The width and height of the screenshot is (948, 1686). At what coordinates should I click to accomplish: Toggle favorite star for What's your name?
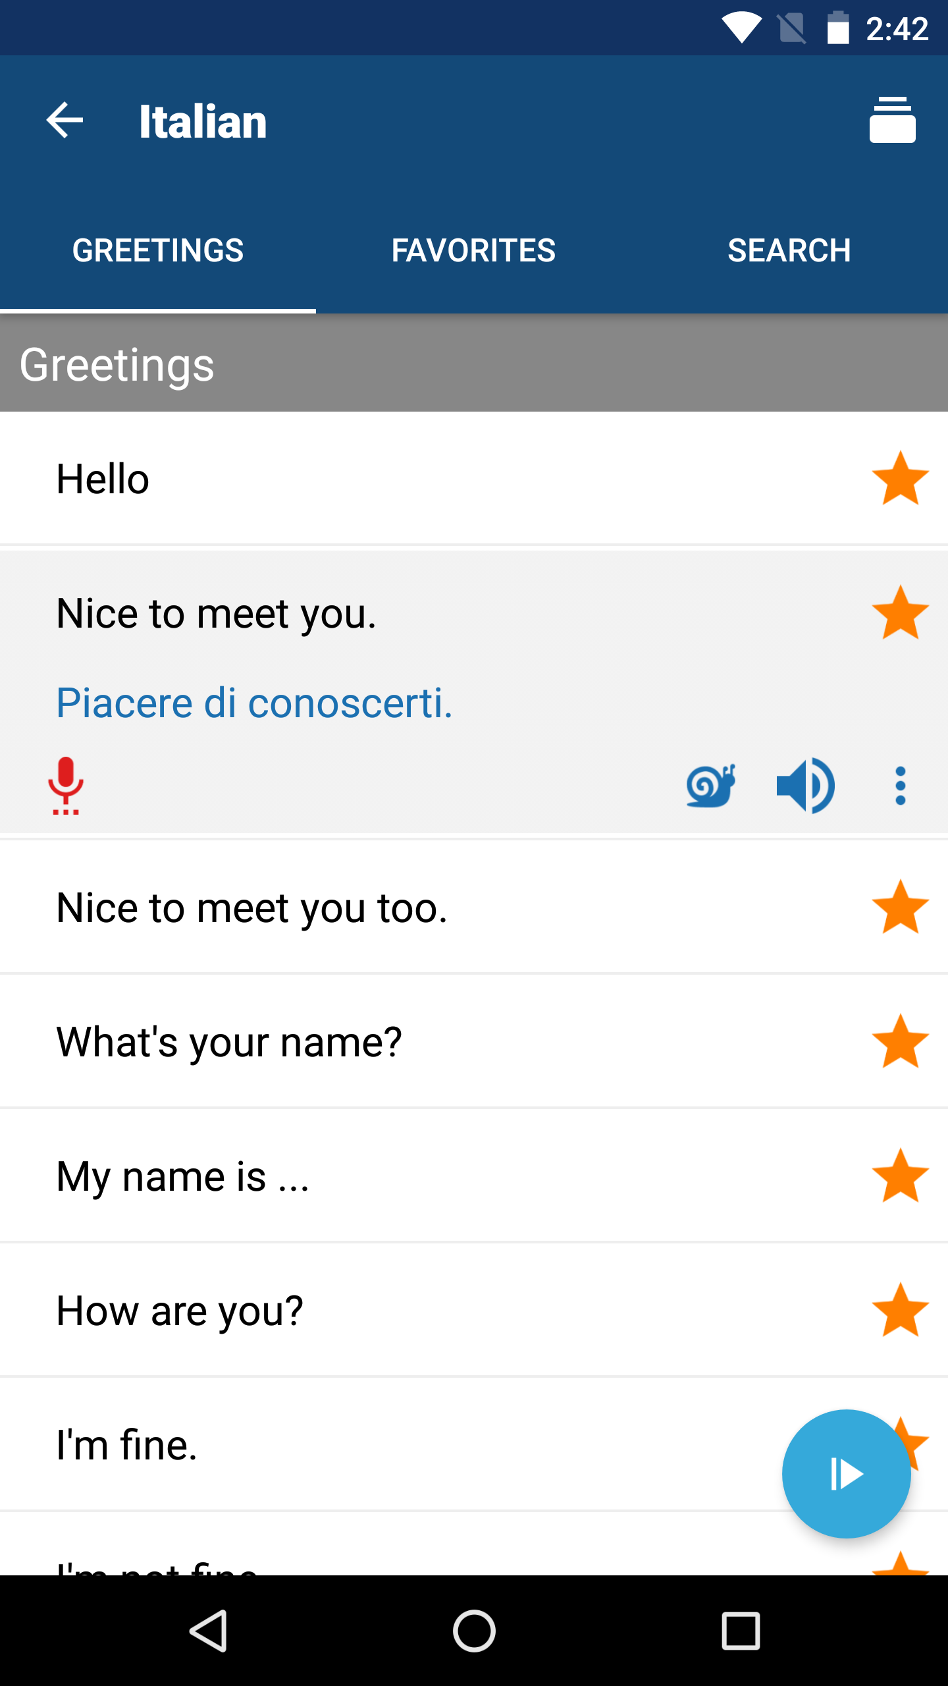[900, 1042]
